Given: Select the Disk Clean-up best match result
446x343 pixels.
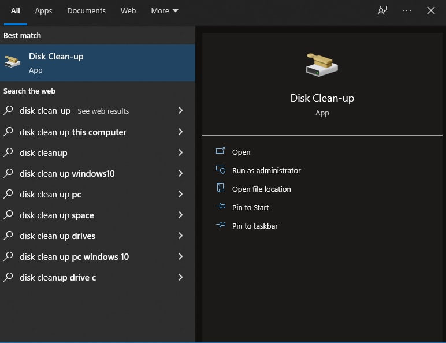Looking at the screenshot, I should click(x=98, y=63).
